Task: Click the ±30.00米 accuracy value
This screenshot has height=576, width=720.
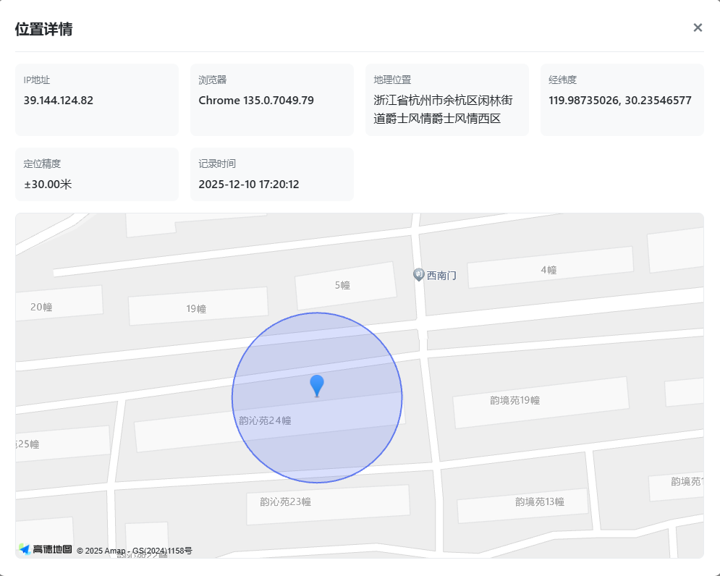Action: (x=48, y=185)
